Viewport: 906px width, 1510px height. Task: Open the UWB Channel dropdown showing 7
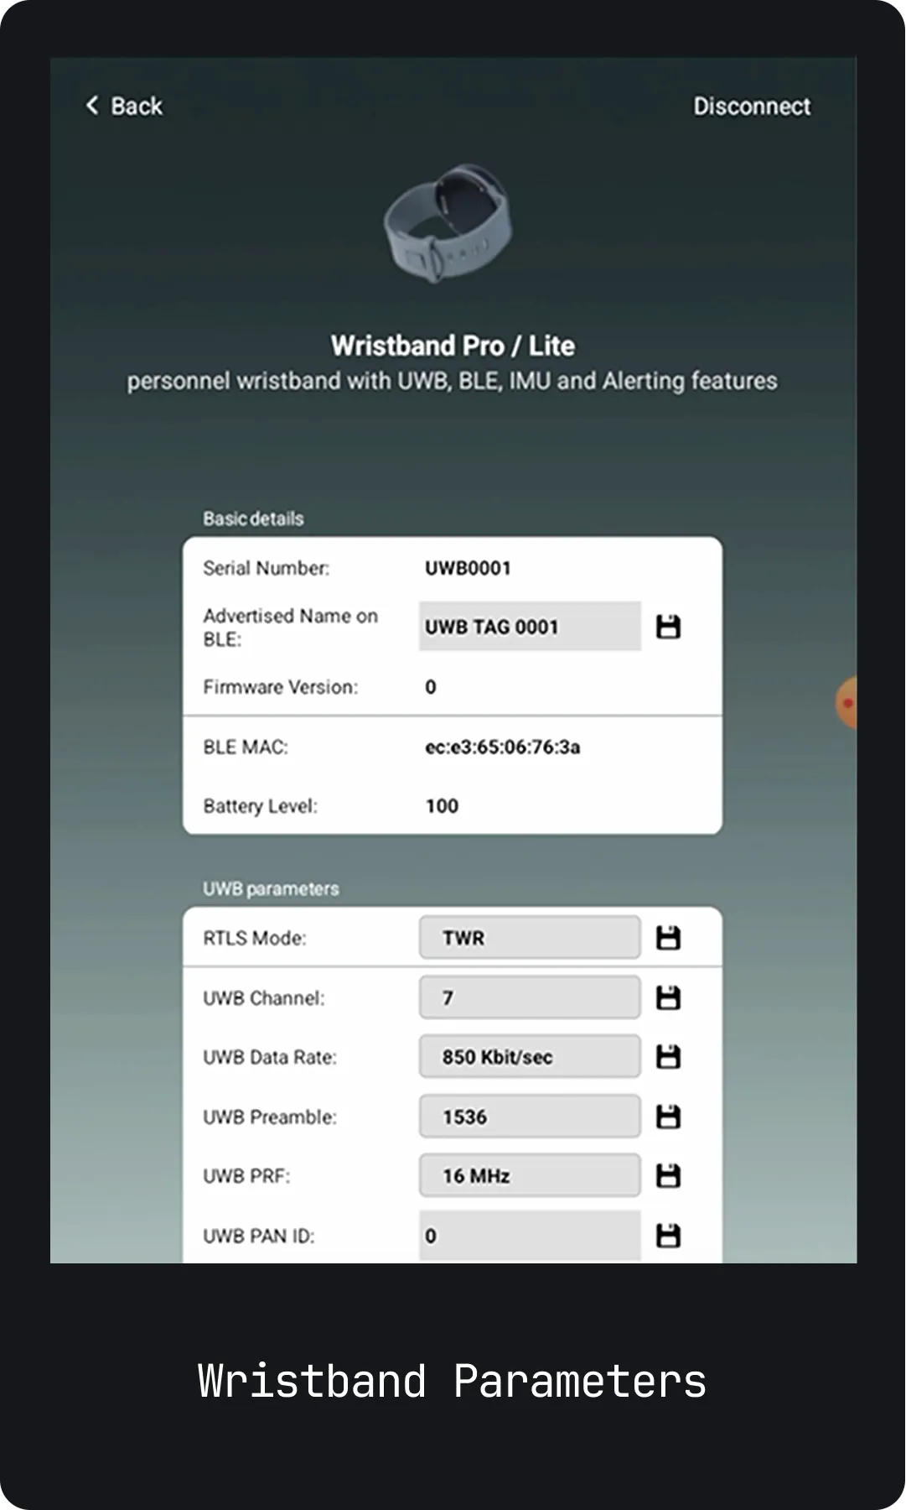(530, 998)
